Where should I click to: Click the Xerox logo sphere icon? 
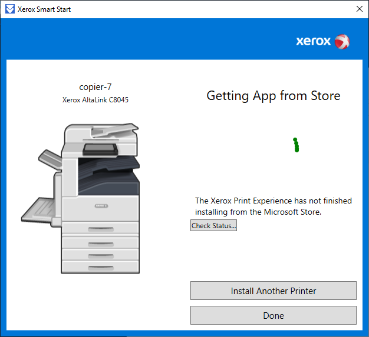pos(342,42)
